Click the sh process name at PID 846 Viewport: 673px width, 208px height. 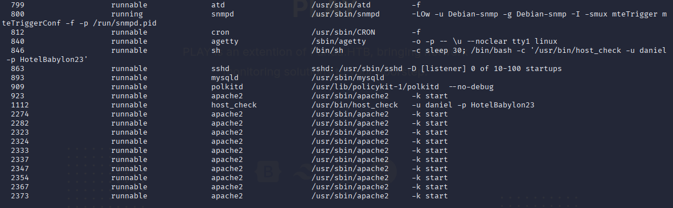215,51
